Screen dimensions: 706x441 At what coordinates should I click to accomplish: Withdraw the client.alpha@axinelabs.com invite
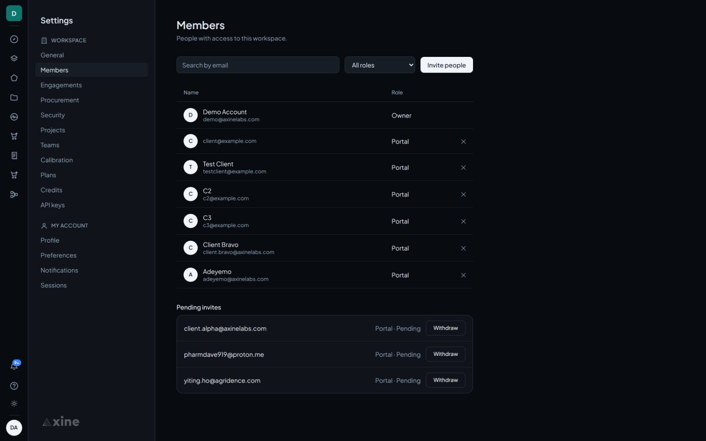tap(445, 328)
